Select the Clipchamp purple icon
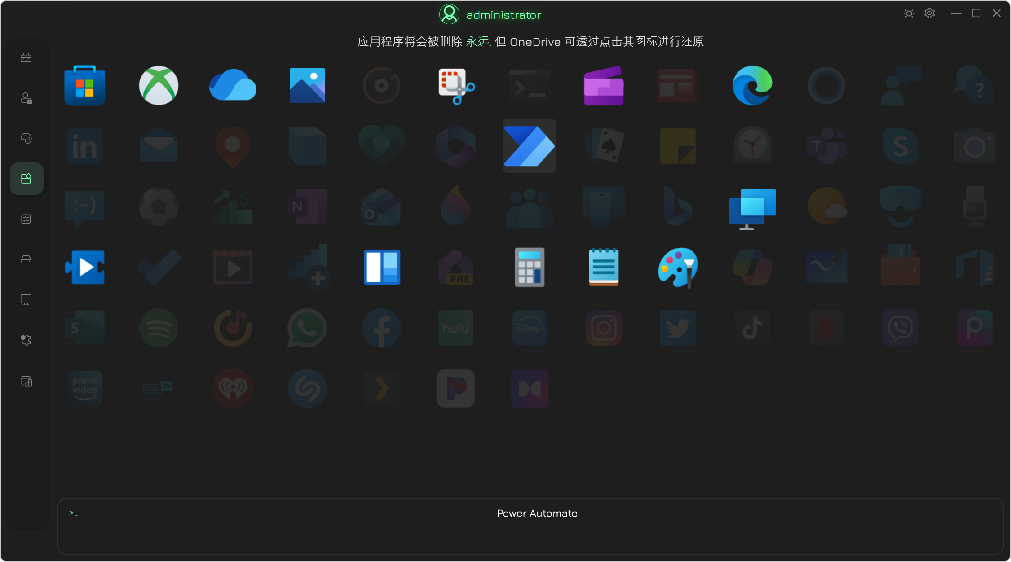Viewport: 1011px width, 562px height. 604,85
